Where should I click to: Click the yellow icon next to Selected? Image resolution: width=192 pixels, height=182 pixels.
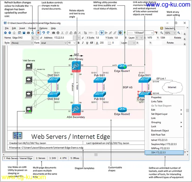pyautogui.click(x=162, y=28)
